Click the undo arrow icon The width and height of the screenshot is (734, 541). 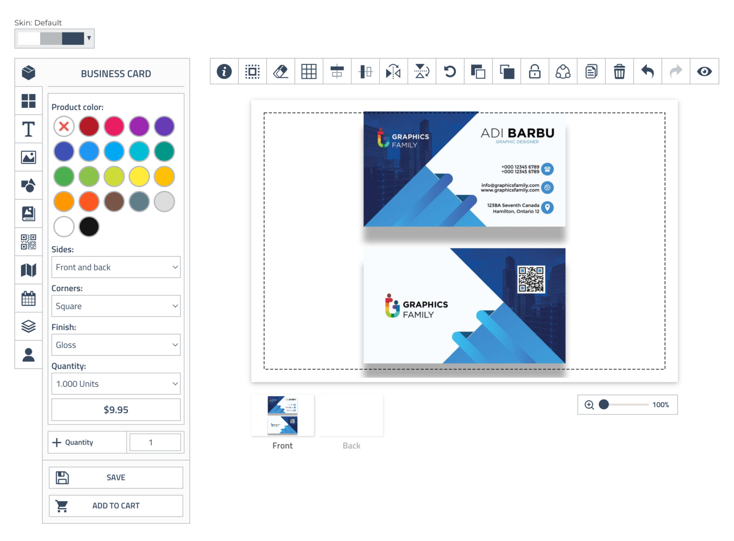click(x=648, y=72)
